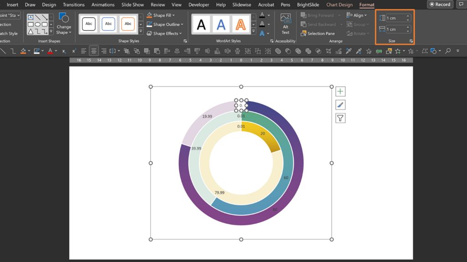Apply red font color in quick toolbar
467x262 pixels.
coord(50,51)
